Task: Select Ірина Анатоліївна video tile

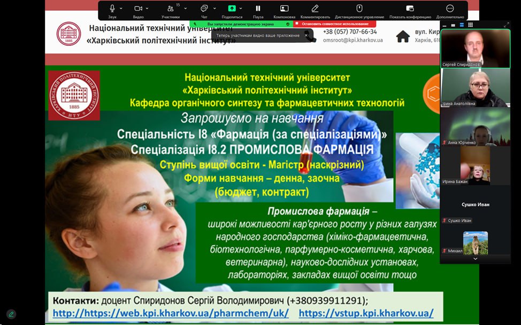Action: pyautogui.click(x=475, y=88)
